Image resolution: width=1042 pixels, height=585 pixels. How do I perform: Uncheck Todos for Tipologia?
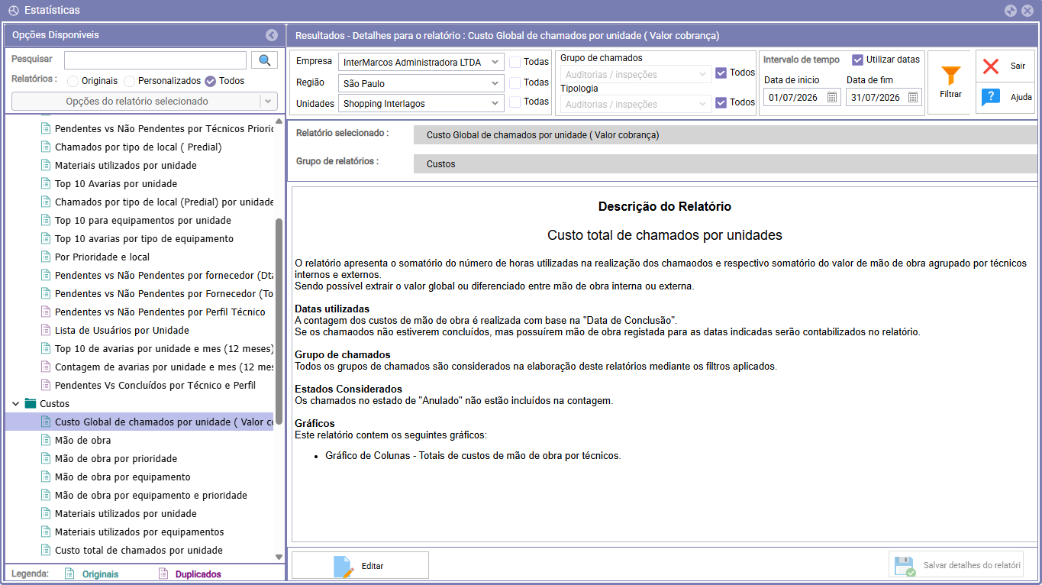pyautogui.click(x=721, y=102)
